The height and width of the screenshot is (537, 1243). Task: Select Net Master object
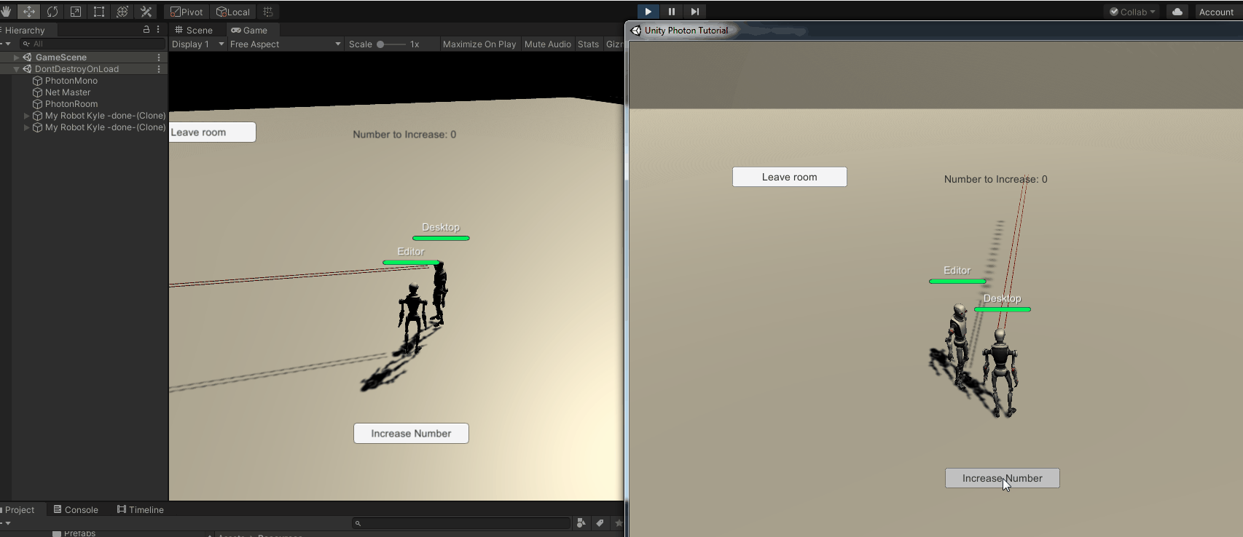[x=68, y=92]
